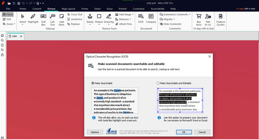Click the Options button in OCR dialog
259x139 pixels.
coord(95,132)
